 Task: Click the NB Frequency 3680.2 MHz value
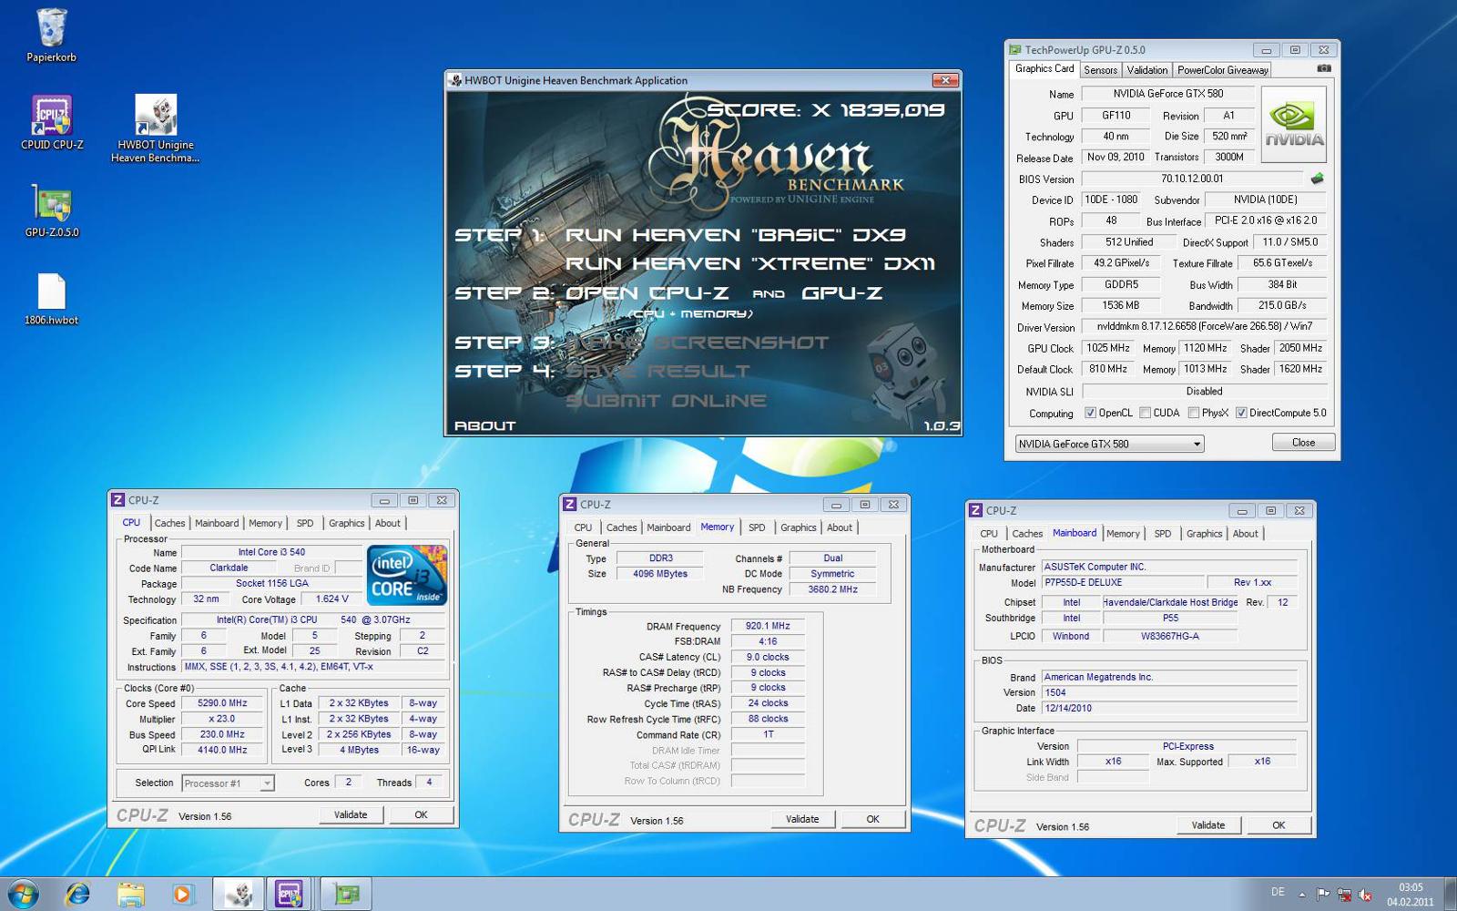coord(832,589)
